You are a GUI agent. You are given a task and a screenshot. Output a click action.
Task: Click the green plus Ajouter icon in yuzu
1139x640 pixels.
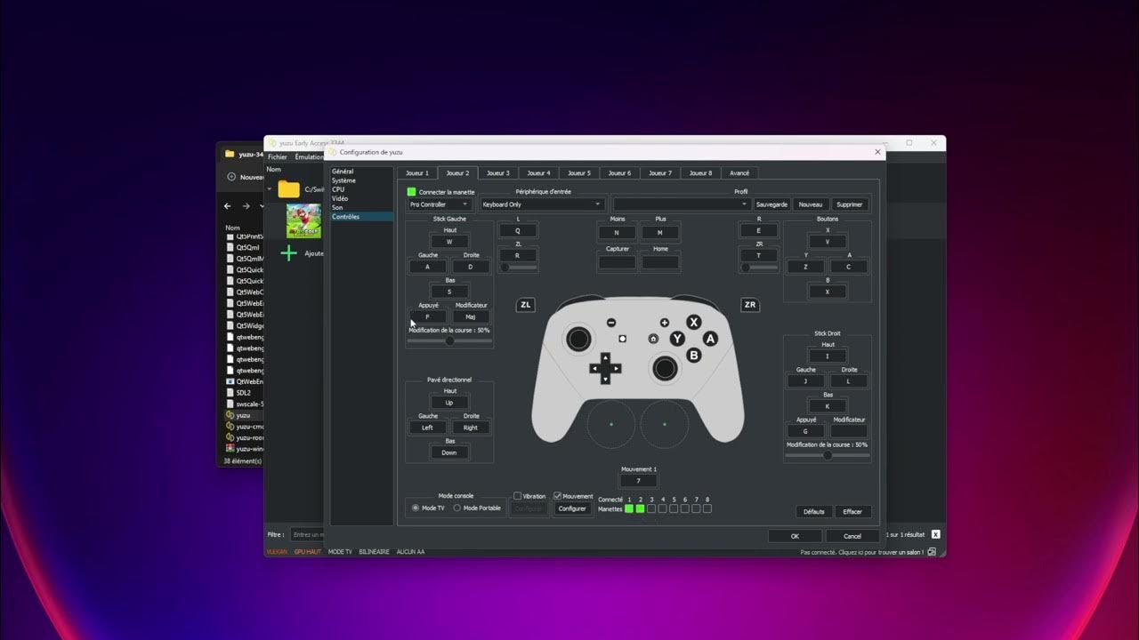[x=288, y=253]
